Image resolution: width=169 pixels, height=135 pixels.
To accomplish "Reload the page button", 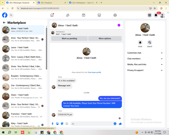I will pos(13,8).
